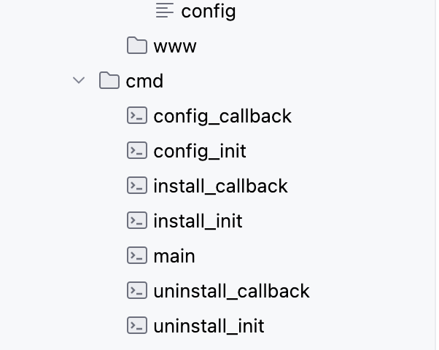Select the www folder label
This screenshot has width=439, height=350.
(175, 47)
